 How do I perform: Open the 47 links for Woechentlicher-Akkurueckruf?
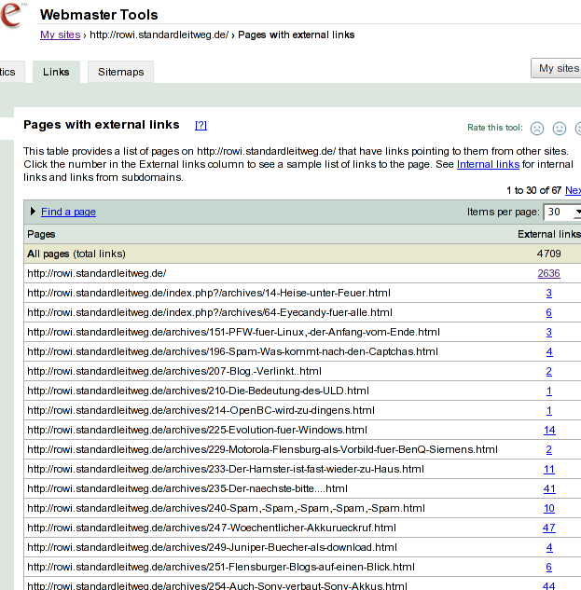(x=548, y=528)
